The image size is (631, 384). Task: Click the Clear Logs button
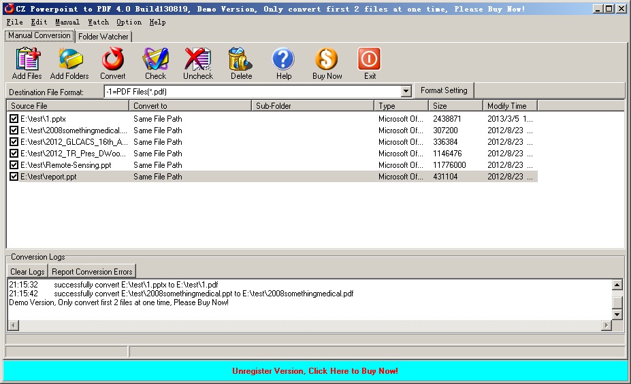point(27,272)
